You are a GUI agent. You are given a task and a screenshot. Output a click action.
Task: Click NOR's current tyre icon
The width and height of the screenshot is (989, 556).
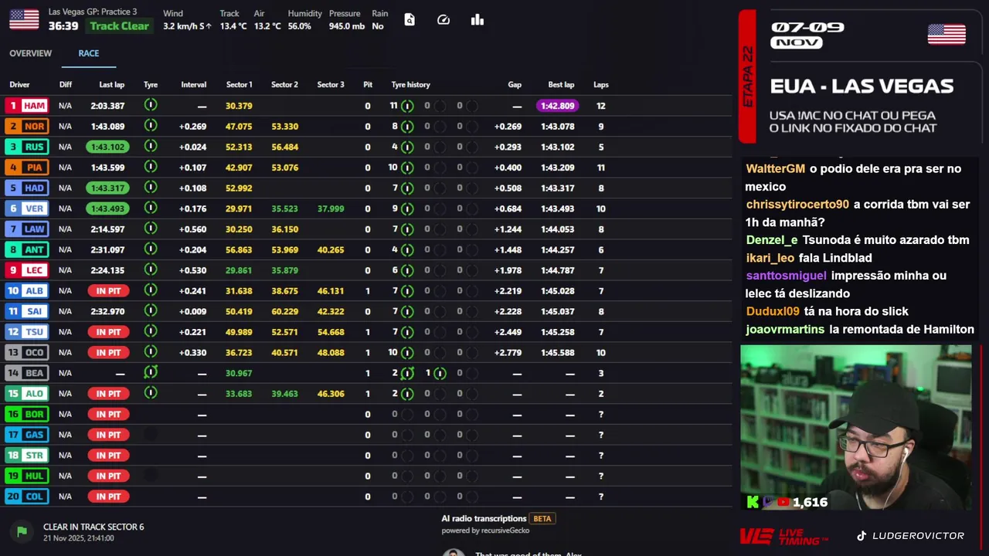(x=151, y=126)
